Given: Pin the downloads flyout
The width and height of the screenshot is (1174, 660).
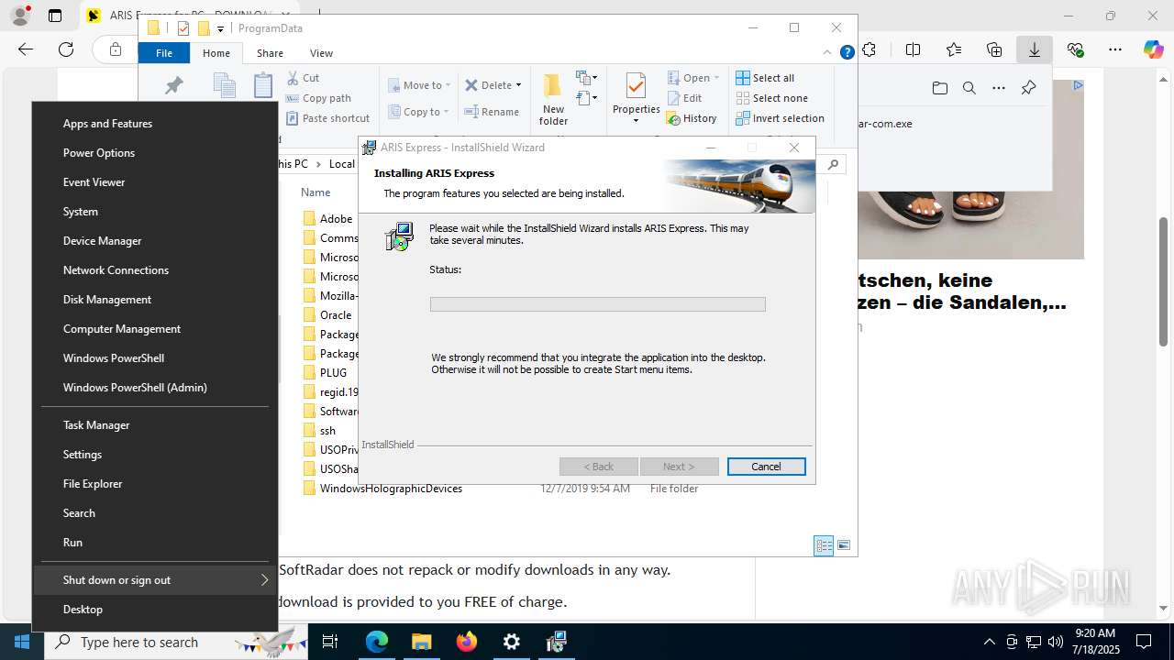Looking at the screenshot, I should point(1028,88).
